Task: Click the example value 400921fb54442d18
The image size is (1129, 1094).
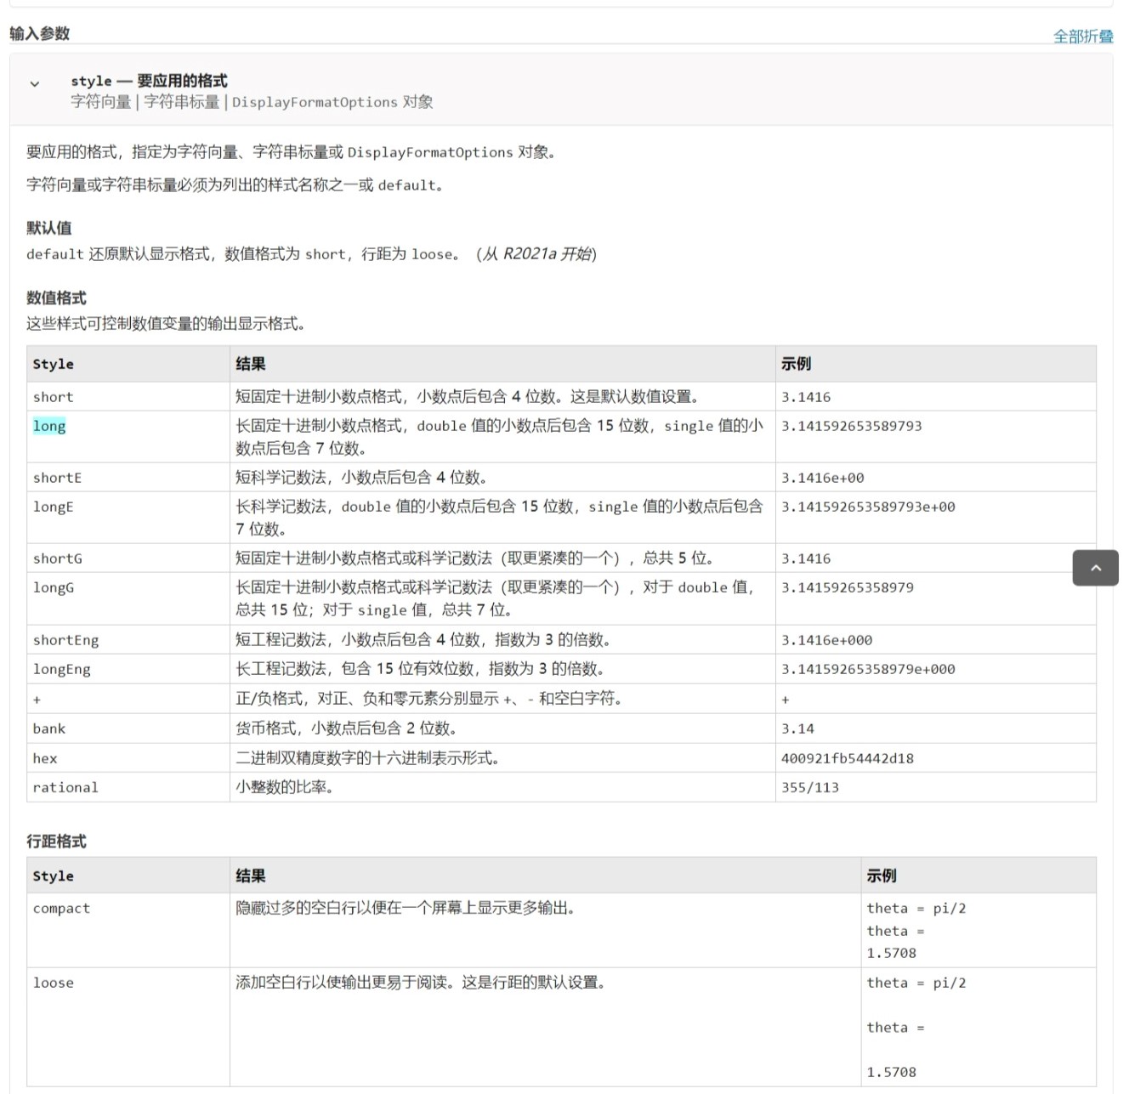Action: click(848, 758)
